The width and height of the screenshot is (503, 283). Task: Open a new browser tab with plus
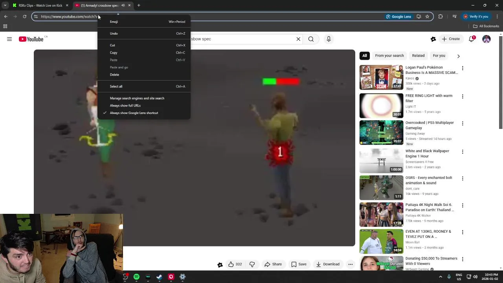click(139, 6)
